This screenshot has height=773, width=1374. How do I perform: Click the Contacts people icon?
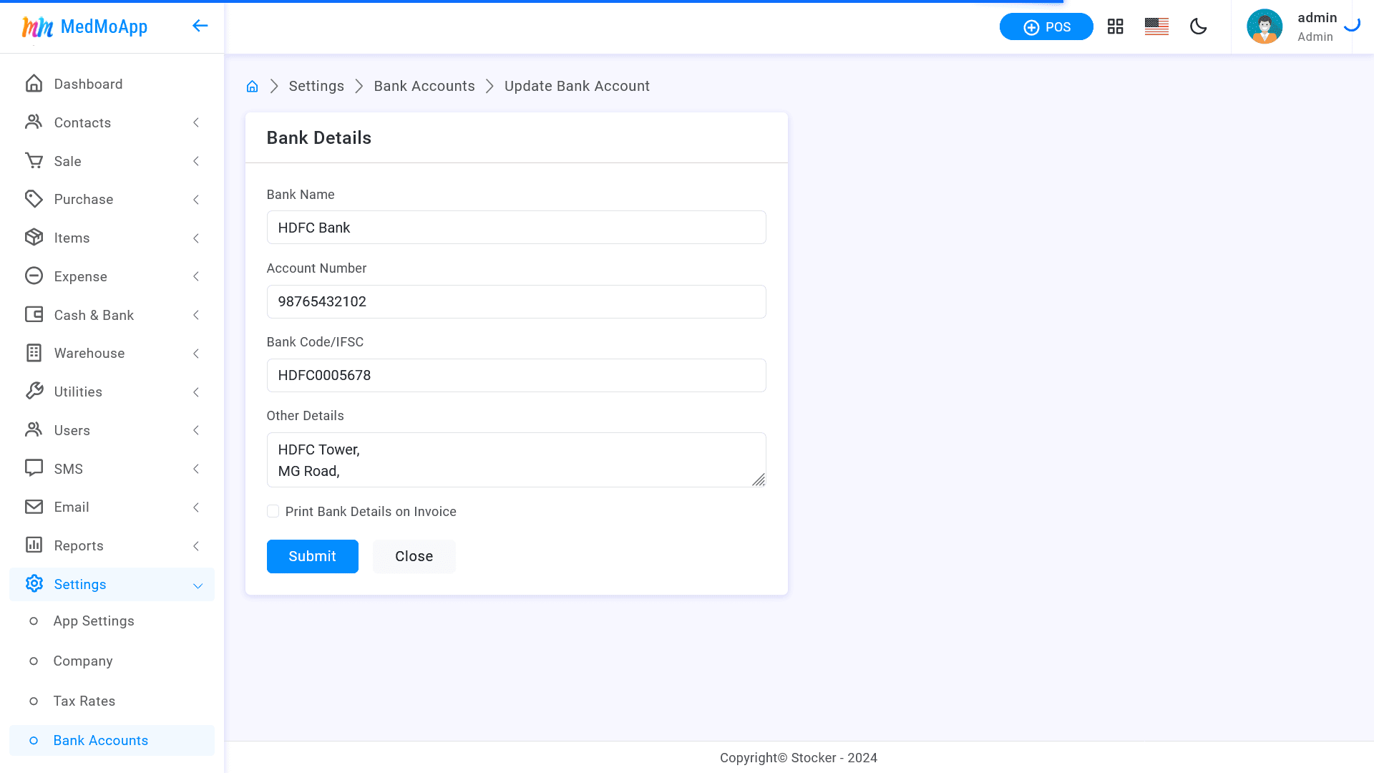(x=34, y=122)
